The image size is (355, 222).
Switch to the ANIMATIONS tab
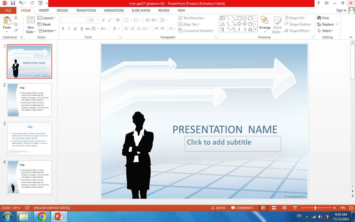[x=114, y=11]
